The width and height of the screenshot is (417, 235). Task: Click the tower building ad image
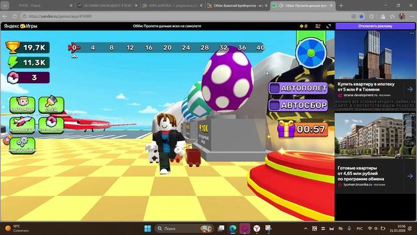click(375, 55)
